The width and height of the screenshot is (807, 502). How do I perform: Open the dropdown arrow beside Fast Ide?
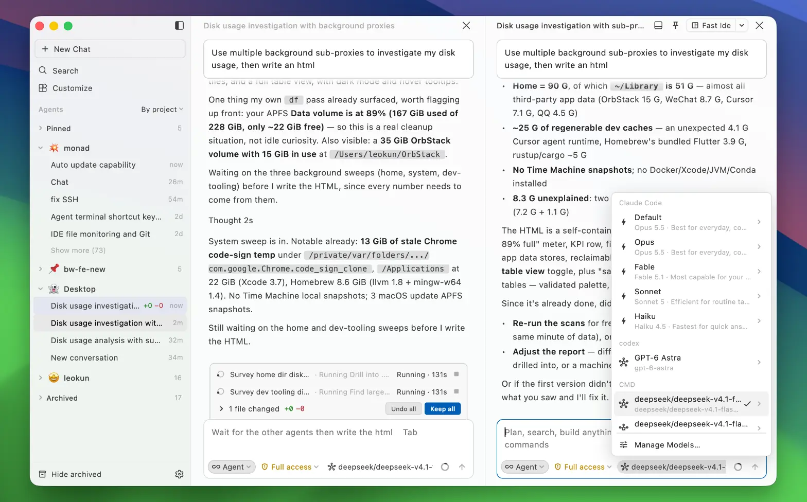click(742, 25)
